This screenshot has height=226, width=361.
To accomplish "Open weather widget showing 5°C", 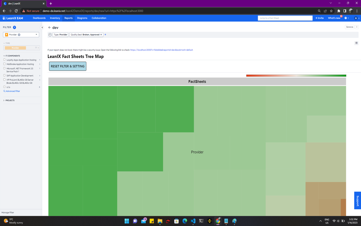I will pyautogui.click(x=14, y=221).
